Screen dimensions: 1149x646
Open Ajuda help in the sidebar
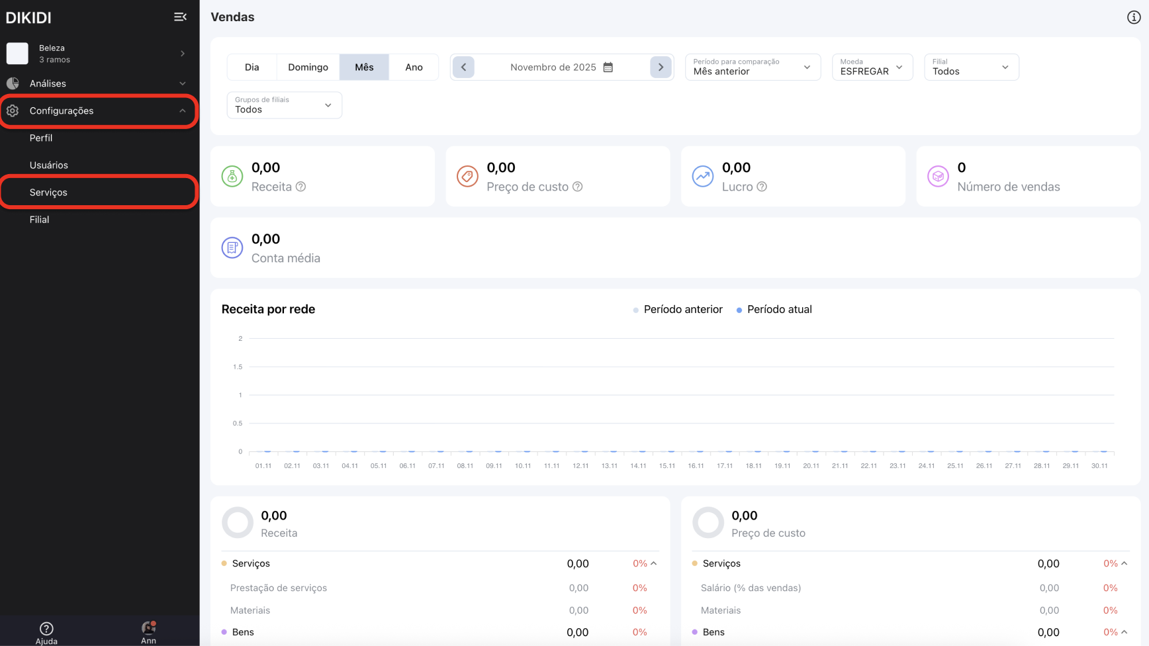coord(46,632)
